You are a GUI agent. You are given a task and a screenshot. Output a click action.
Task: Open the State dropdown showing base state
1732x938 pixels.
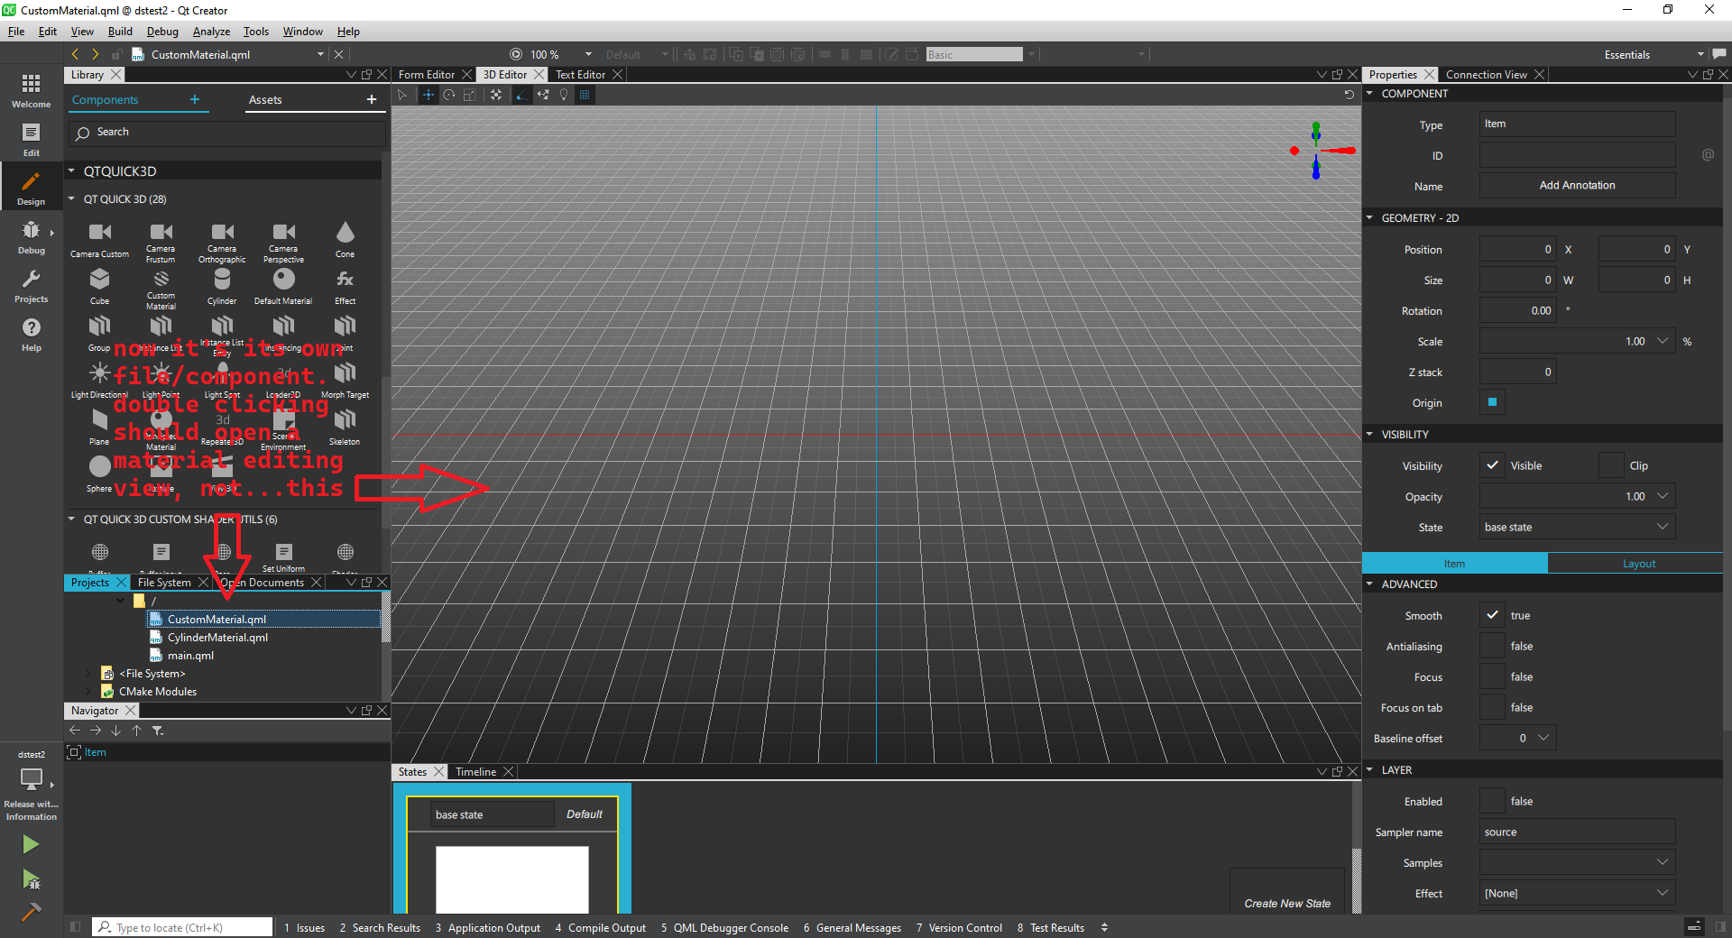coord(1576,527)
